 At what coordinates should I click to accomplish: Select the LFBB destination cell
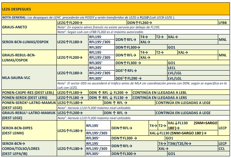tap(223, 22)
